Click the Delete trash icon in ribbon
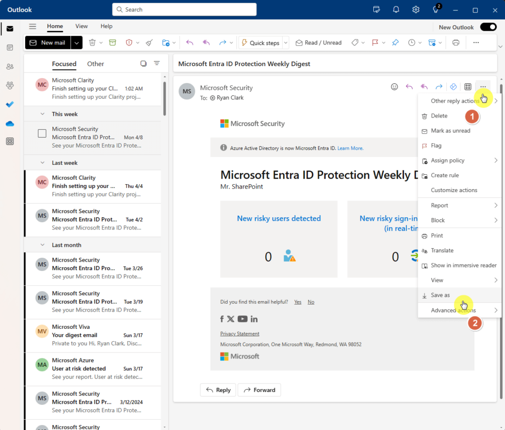This screenshot has width=505, height=430. click(x=92, y=42)
